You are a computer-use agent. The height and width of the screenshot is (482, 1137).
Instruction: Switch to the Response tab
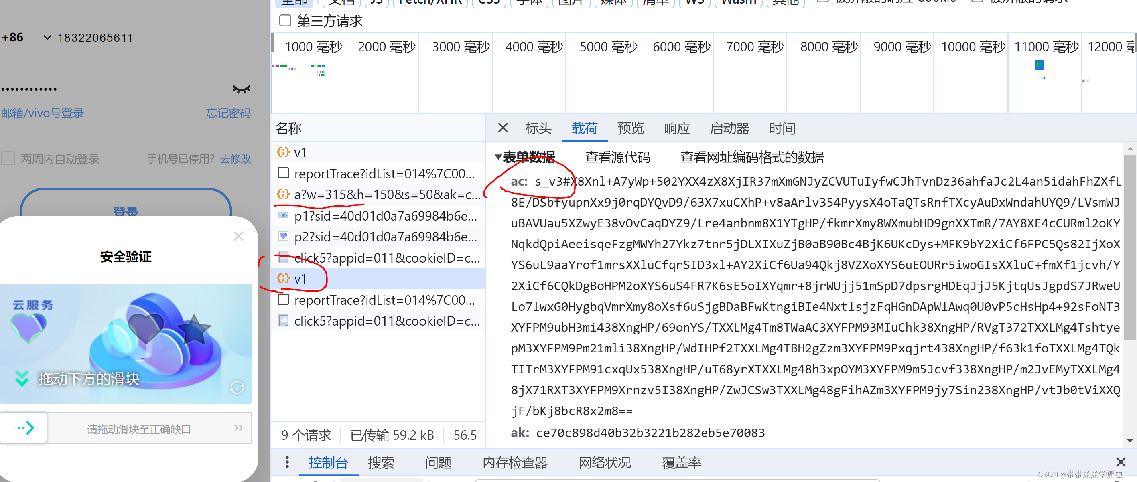[x=677, y=128]
